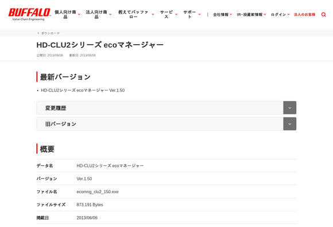This screenshot has width=333, height=227.
Task: Click ファイルサイズ row label
Action: click(51, 205)
